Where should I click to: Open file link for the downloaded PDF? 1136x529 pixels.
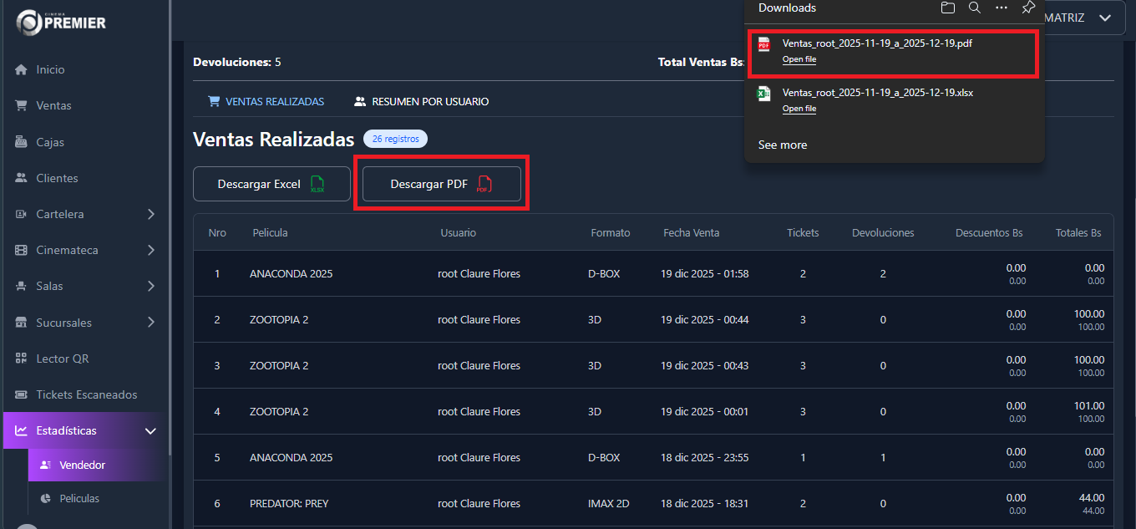799,59
